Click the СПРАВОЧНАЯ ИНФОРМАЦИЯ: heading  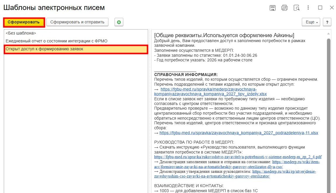(x=186, y=75)
